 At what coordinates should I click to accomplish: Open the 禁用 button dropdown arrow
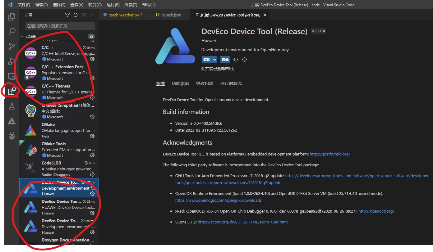(x=215, y=60)
